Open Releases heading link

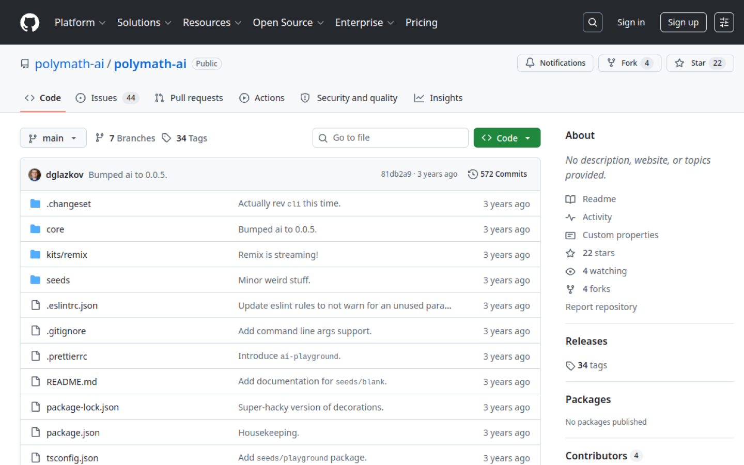[x=586, y=341]
